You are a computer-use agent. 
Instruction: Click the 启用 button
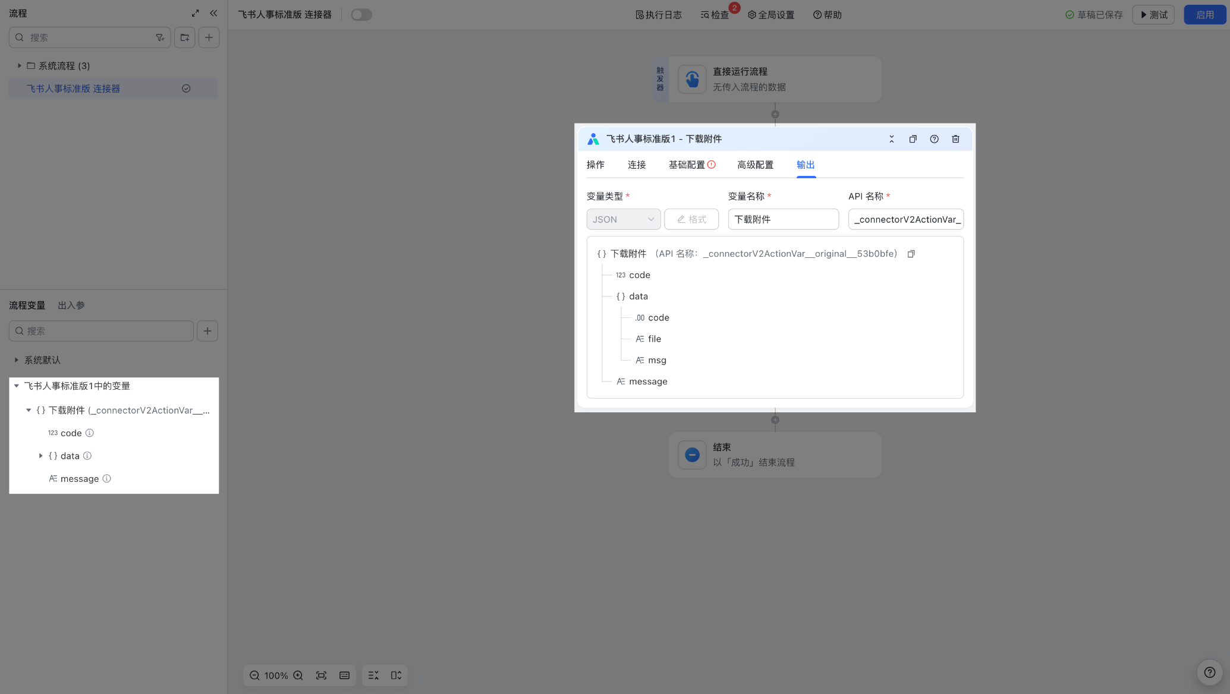coord(1205,15)
